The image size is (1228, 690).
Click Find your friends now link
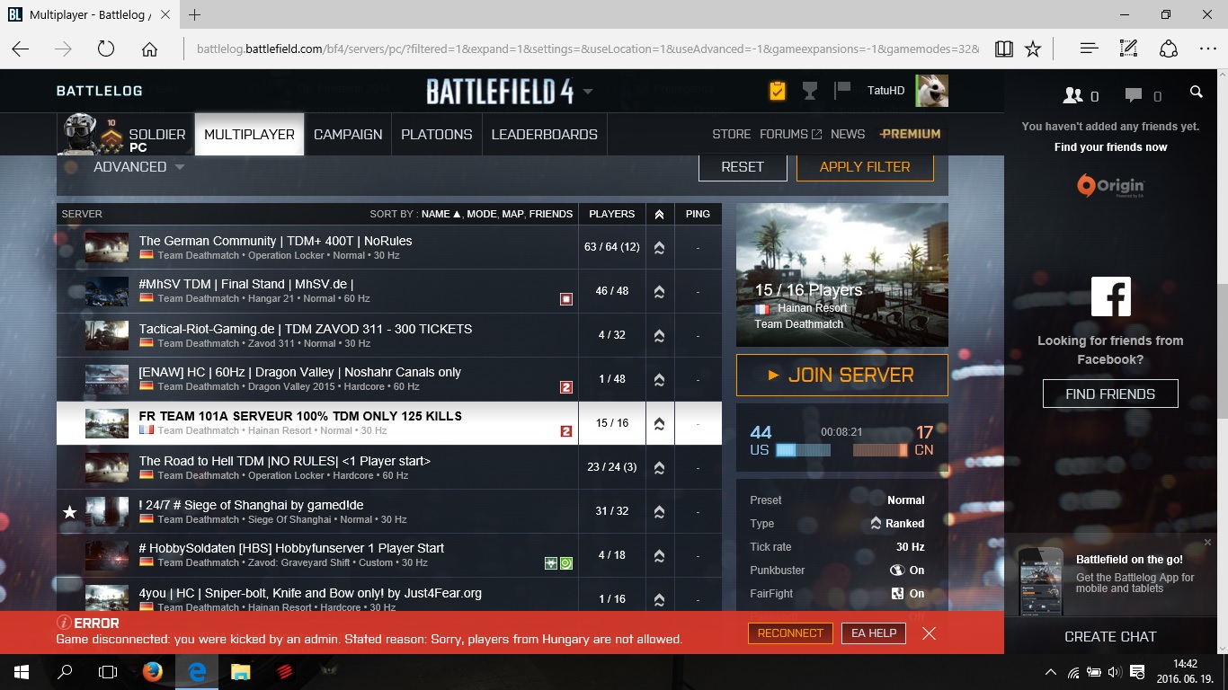[x=1110, y=147]
